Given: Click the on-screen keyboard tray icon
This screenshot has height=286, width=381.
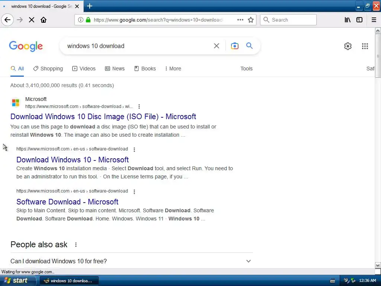Looking at the screenshot, I should pyautogui.click(x=333, y=281).
